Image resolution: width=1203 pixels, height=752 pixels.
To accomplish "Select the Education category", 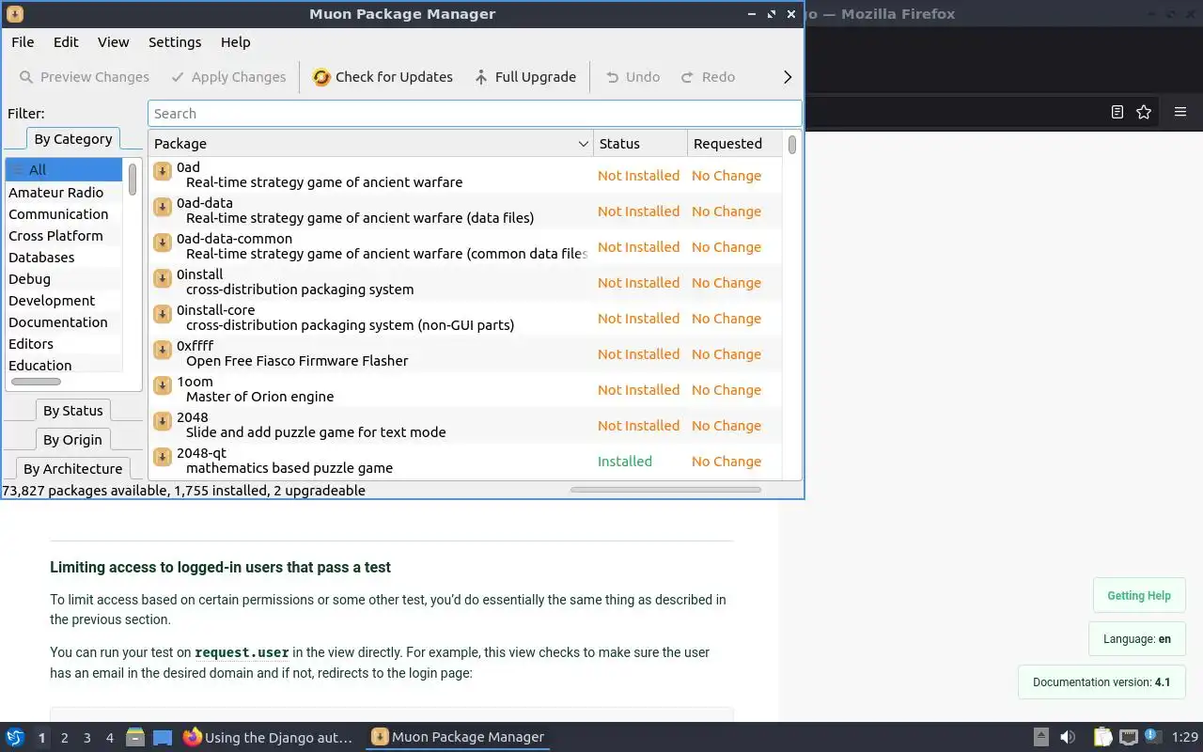I will [x=64, y=366].
